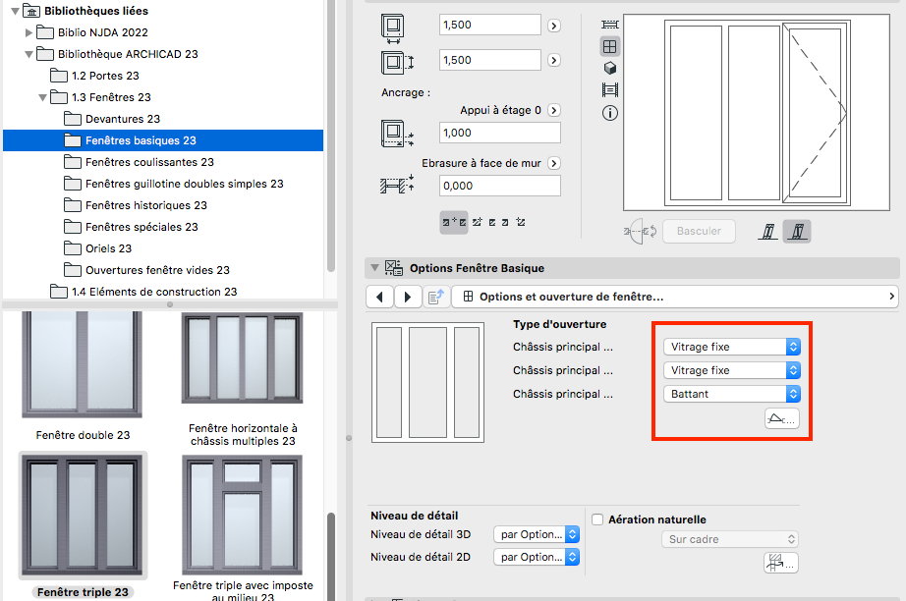The width and height of the screenshot is (906, 601).
Task: Go to previous options page arrow
Action: [379, 297]
